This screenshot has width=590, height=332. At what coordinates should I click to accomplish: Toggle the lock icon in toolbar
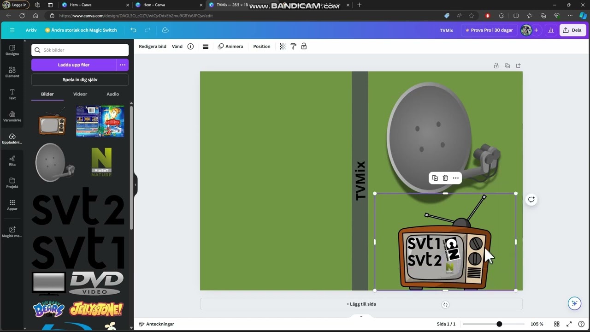[304, 47]
